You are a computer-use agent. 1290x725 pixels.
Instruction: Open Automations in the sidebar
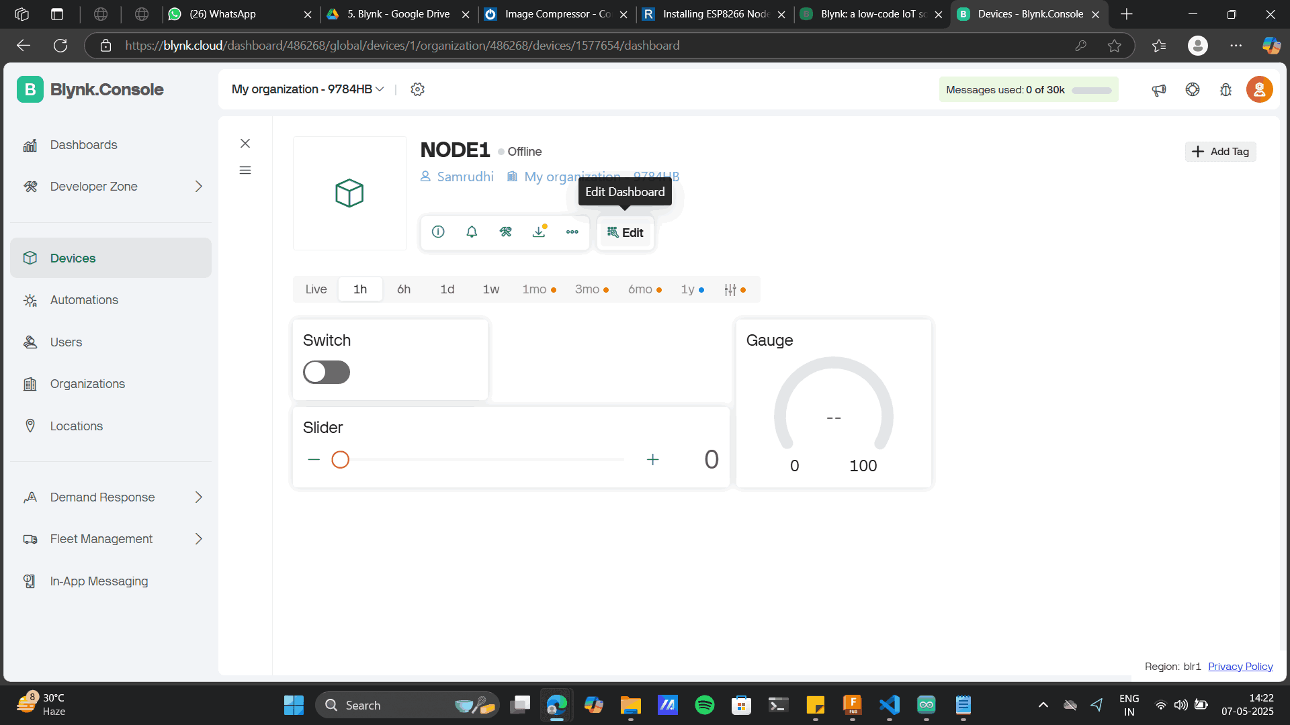[x=111, y=300]
